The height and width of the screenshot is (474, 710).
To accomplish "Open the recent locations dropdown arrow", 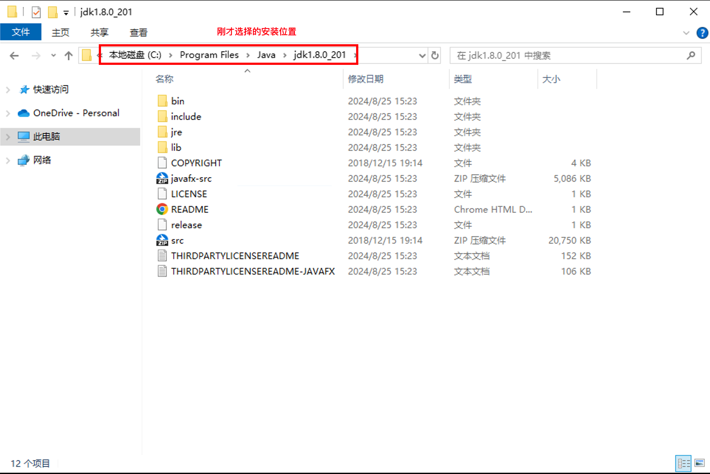I will [53, 56].
